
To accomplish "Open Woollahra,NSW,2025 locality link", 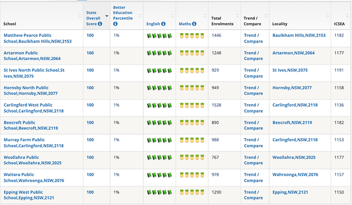I will pos(294,157).
